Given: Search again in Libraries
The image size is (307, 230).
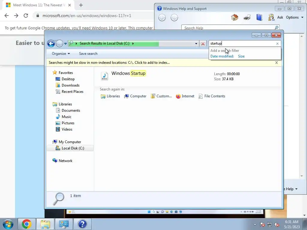Looking at the screenshot, I should tap(110, 96).
